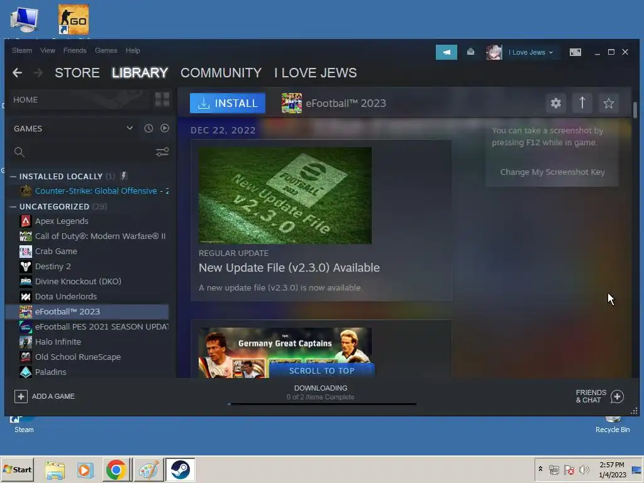The image size is (644, 483).
Task: Open Paint from the taskbar
Action: pyautogui.click(x=148, y=469)
